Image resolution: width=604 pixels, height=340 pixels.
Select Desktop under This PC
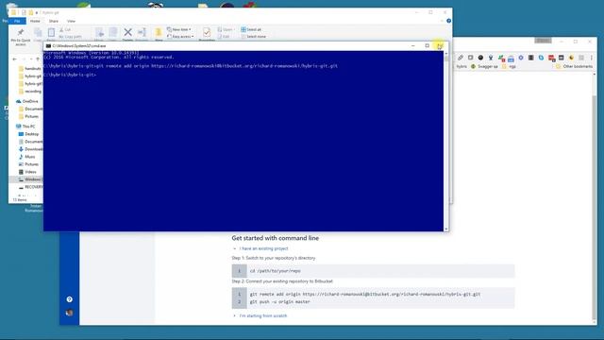tap(29, 134)
